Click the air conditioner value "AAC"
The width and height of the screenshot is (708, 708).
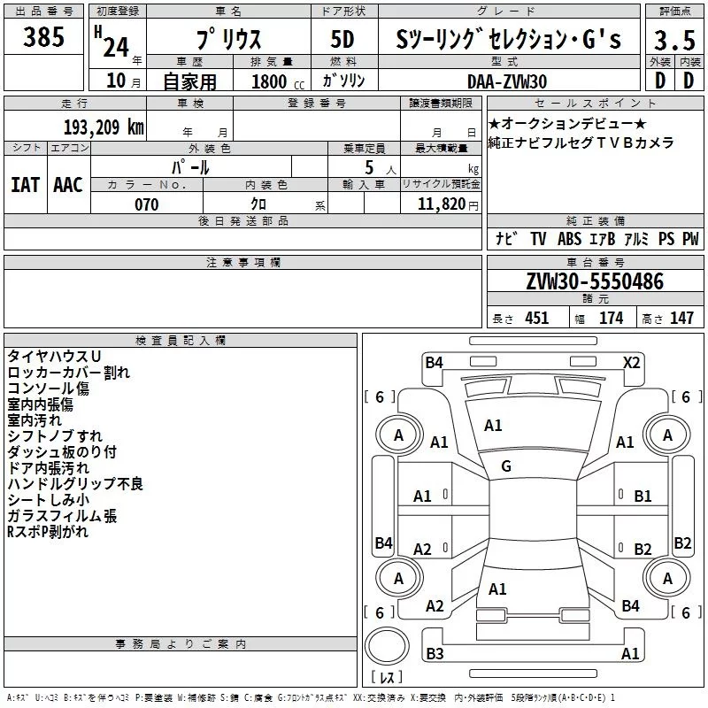point(68,185)
